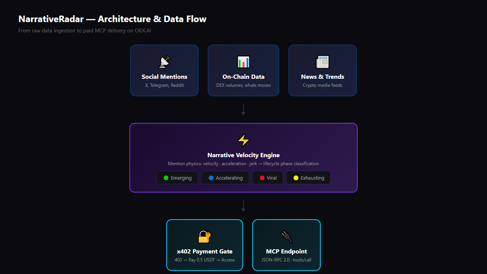Click the lightning bolt engine icon
The width and height of the screenshot is (487, 274).
[243, 140]
